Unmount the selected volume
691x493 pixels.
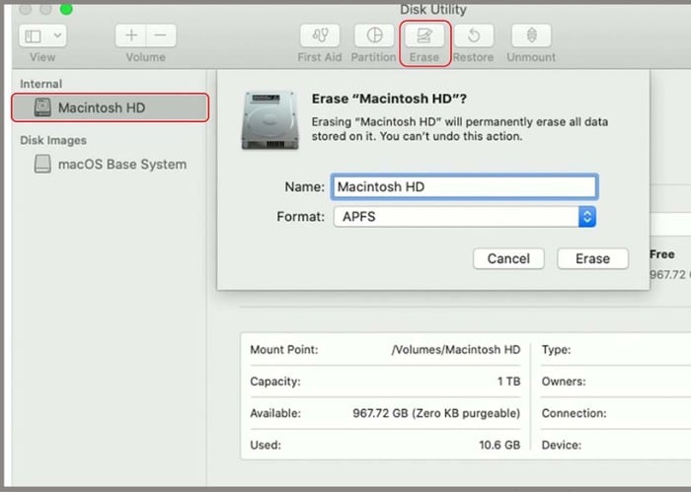[531, 35]
